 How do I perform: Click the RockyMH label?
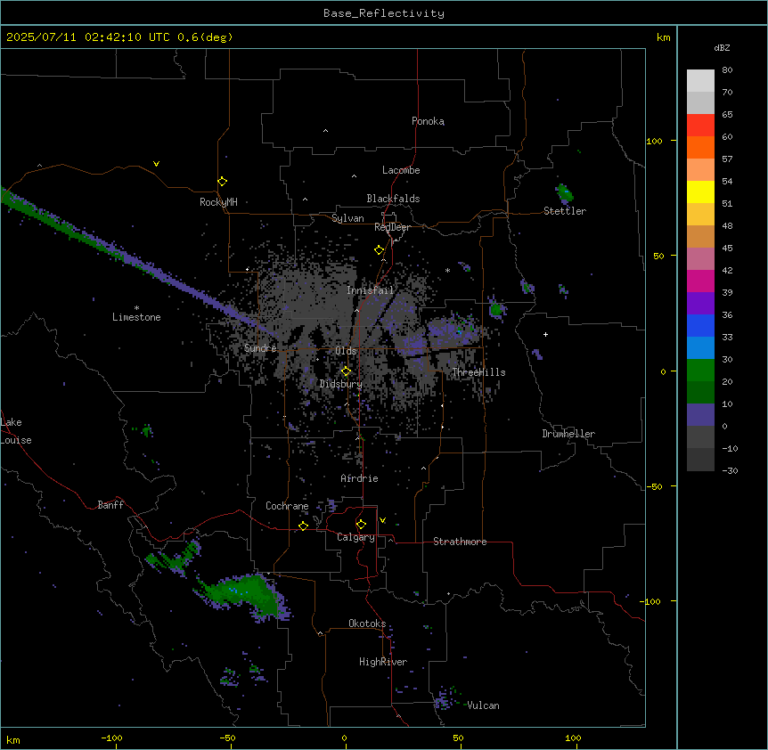coord(218,202)
